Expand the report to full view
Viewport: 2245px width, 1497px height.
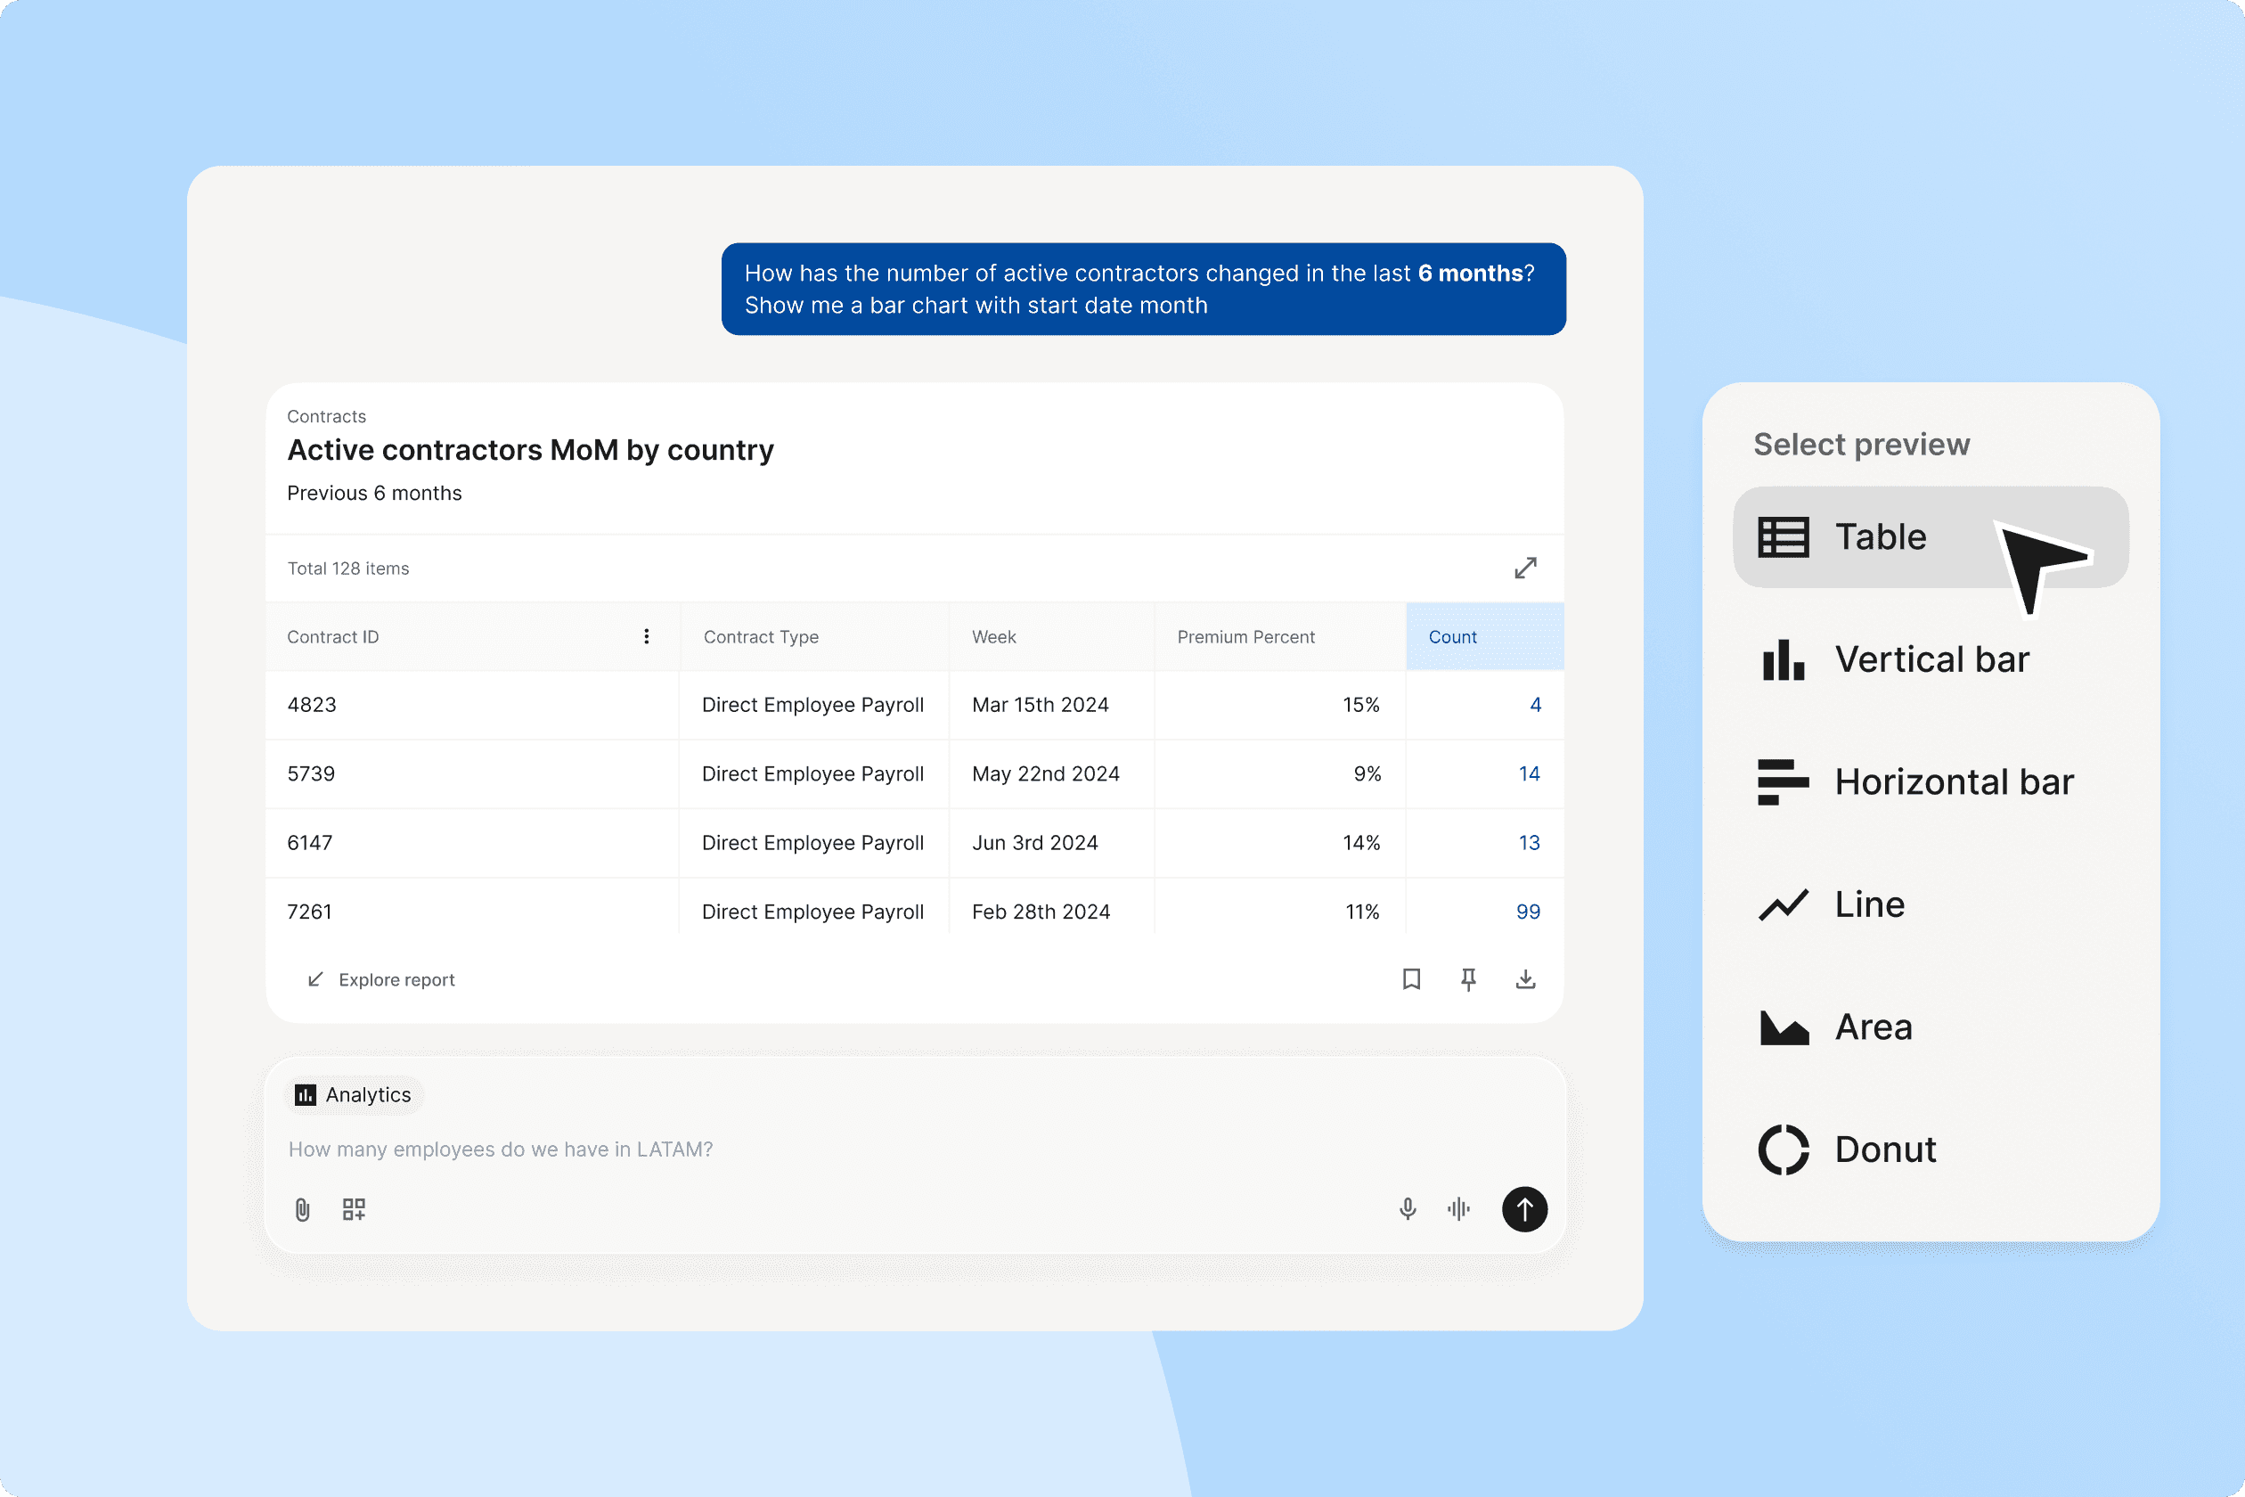click(x=1525, y=569)
